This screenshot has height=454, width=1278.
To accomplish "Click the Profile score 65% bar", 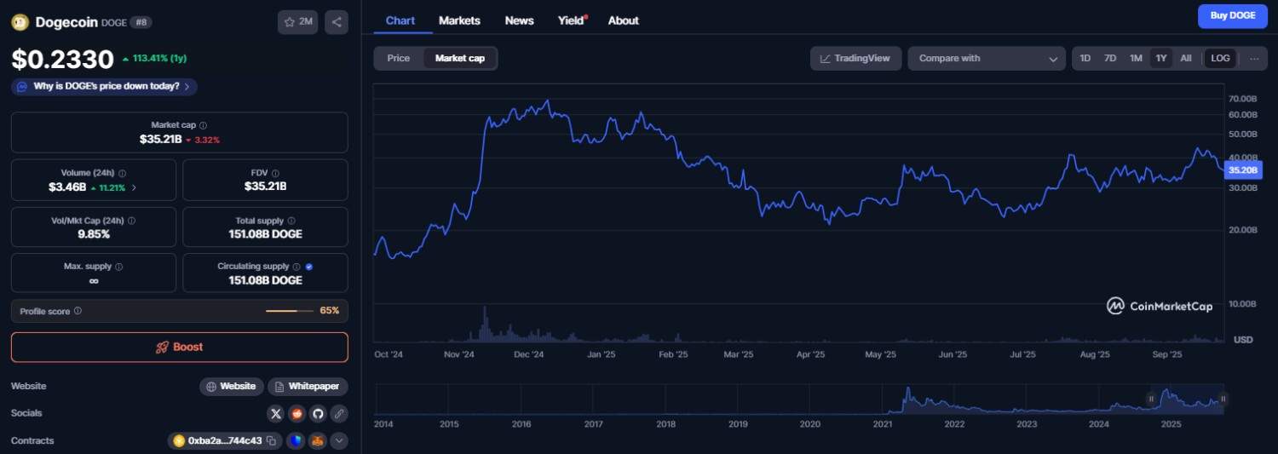I will [x=289, y=311].
